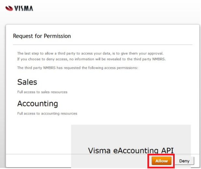Image resolution: width=201 pixels, height=169 pixels.
Task: Select the Sales permission heading
Action: coord(27,82)
